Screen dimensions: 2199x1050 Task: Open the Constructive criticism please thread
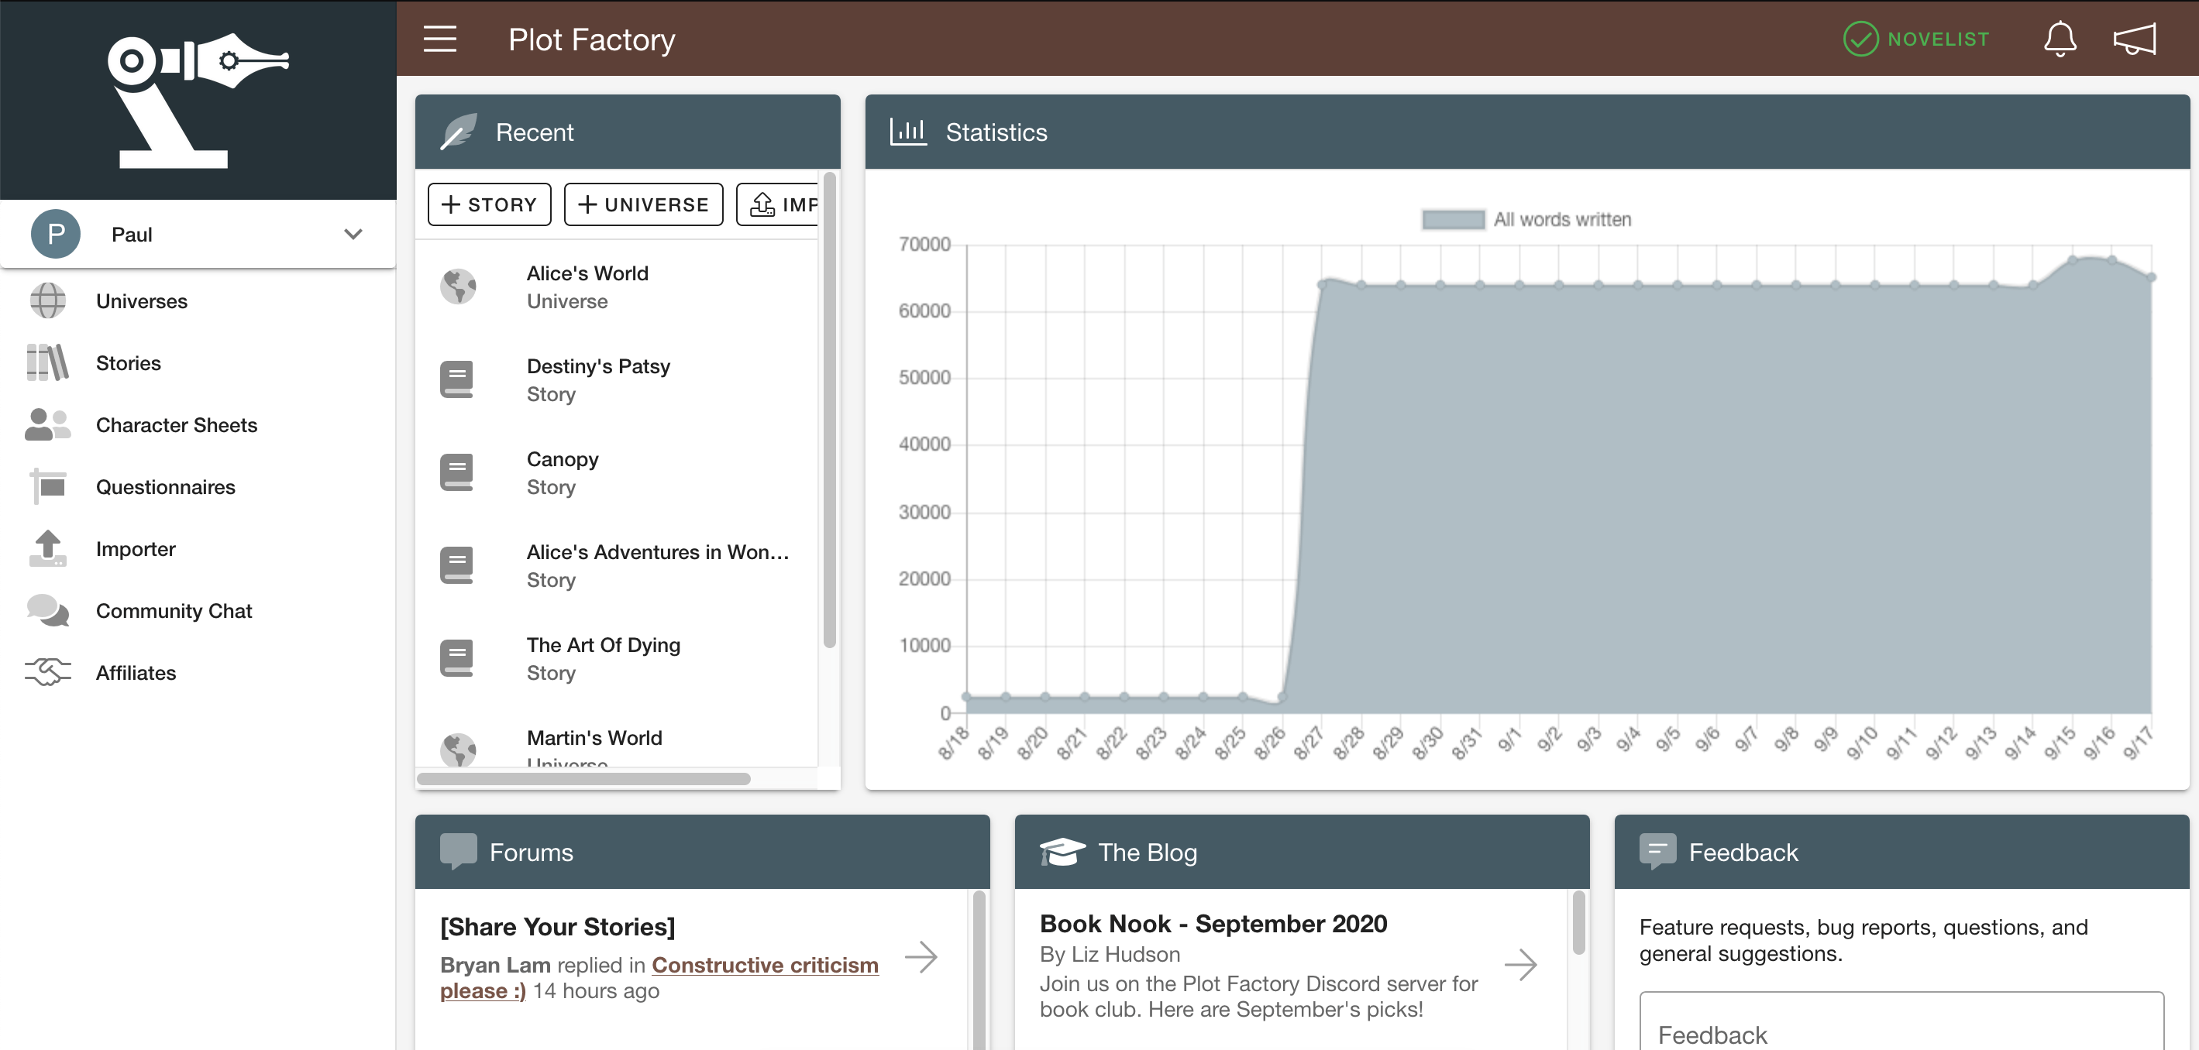(x=765, y=965)
